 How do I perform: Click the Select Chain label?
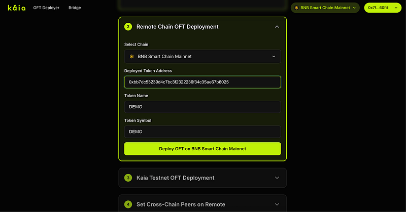(136, 45)
